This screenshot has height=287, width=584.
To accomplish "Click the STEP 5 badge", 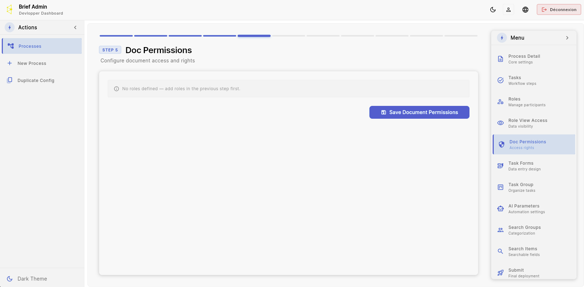I will [110, 50].
